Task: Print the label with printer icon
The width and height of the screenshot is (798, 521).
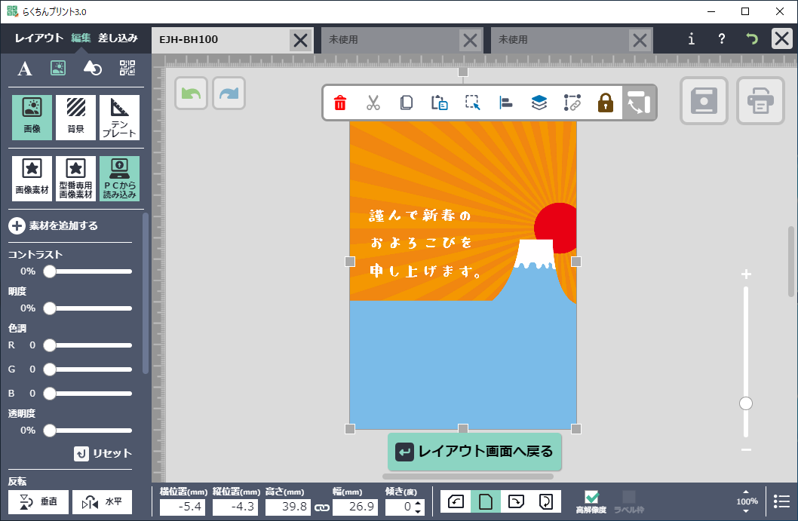Action: pos(760,101)
